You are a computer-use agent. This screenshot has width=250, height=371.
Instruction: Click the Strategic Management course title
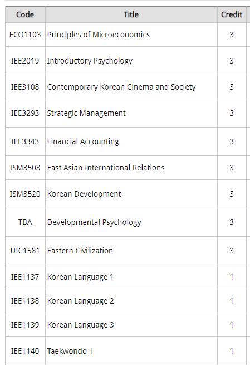[86, 113]
